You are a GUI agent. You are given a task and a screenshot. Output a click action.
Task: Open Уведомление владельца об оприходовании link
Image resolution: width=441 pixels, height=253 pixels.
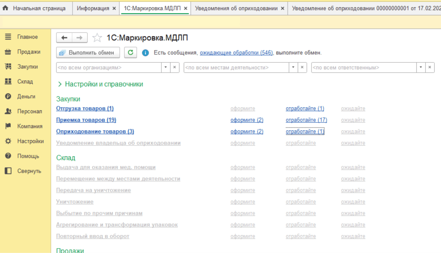pyautogui.click(x=118, y=143)
